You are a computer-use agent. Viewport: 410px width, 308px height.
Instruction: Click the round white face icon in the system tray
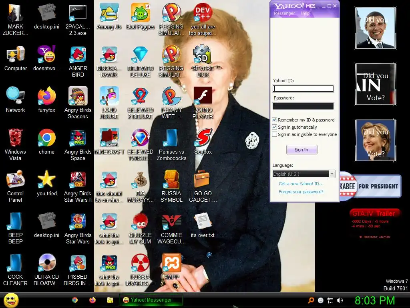[321, 300]
